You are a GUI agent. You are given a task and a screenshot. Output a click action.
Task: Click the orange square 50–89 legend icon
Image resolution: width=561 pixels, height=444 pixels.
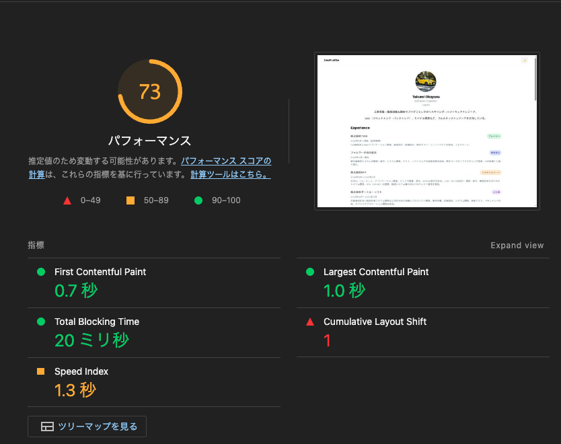[x=130, y=200]
